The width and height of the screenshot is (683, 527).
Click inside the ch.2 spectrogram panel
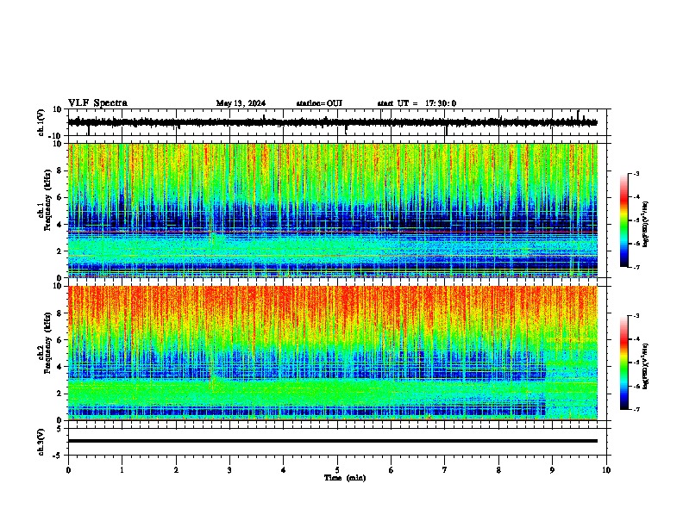pyautogui.click(x=333, y=353)
